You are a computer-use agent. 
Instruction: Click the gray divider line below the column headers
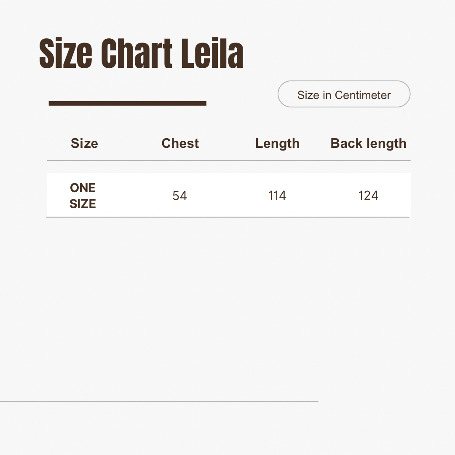tap(228, 161)
